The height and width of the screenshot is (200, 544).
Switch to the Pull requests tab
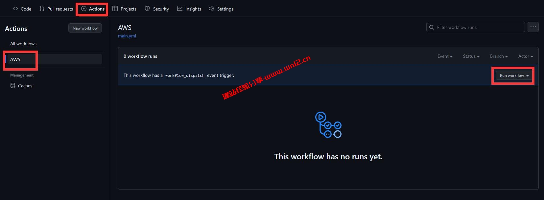(x=60, y=9)
